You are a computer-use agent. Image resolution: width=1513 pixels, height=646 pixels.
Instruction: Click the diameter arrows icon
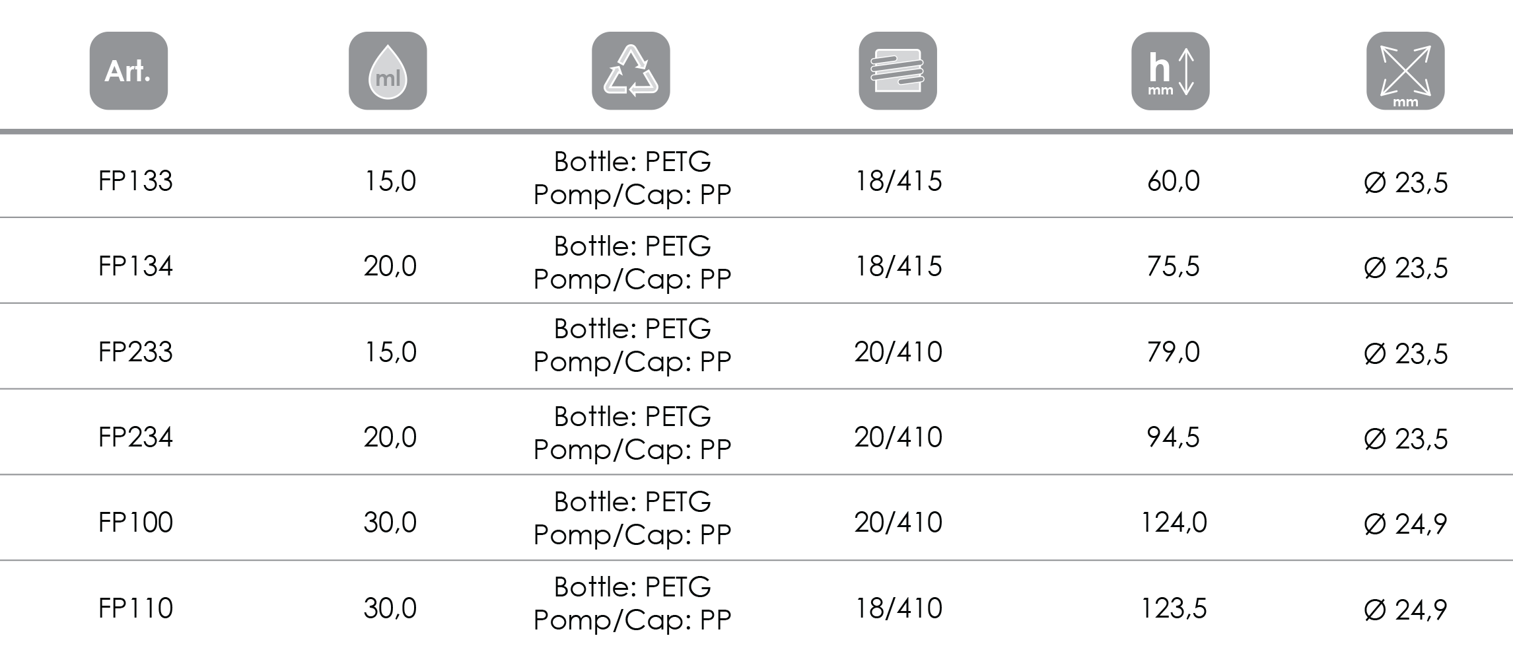[x=1405, y=71]
